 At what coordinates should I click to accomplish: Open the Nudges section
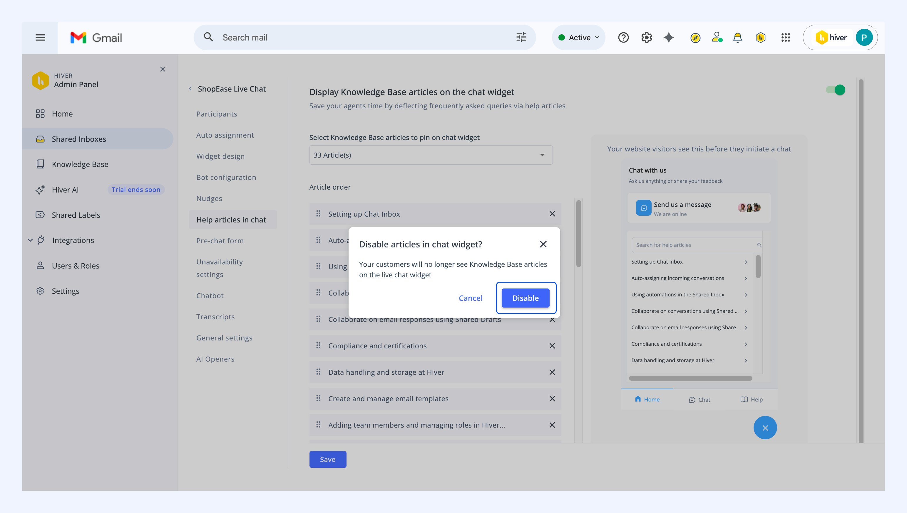209,198
